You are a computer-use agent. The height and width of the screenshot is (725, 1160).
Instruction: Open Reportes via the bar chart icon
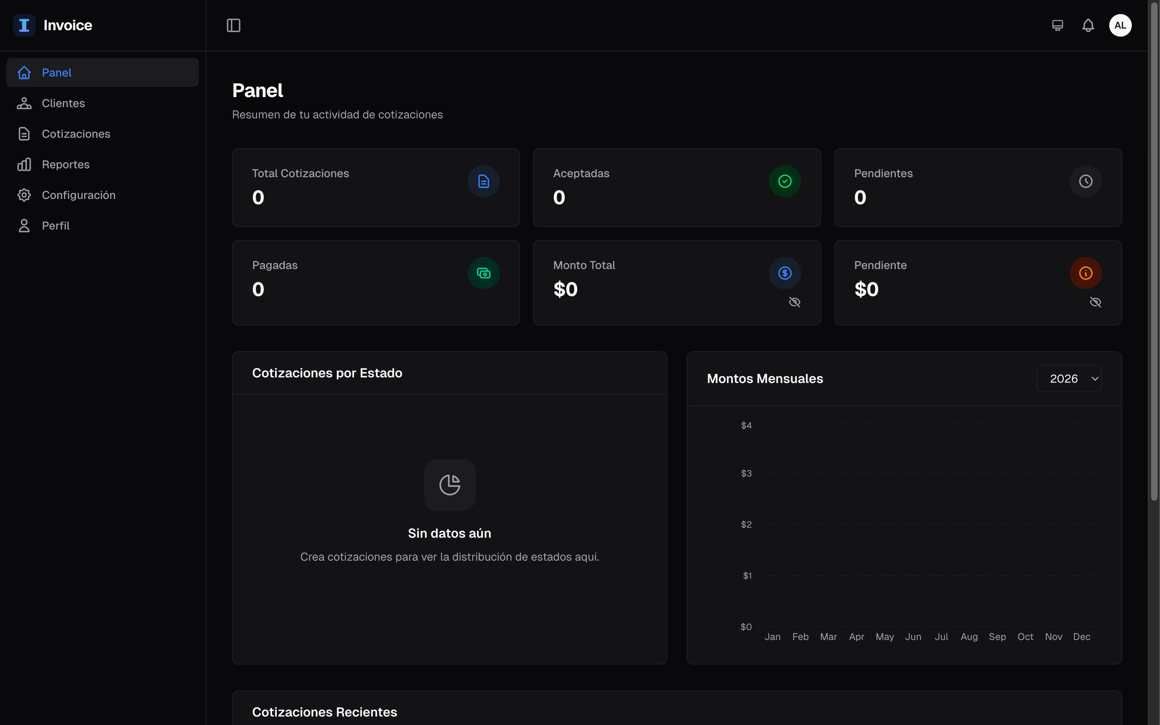[25, 164]
